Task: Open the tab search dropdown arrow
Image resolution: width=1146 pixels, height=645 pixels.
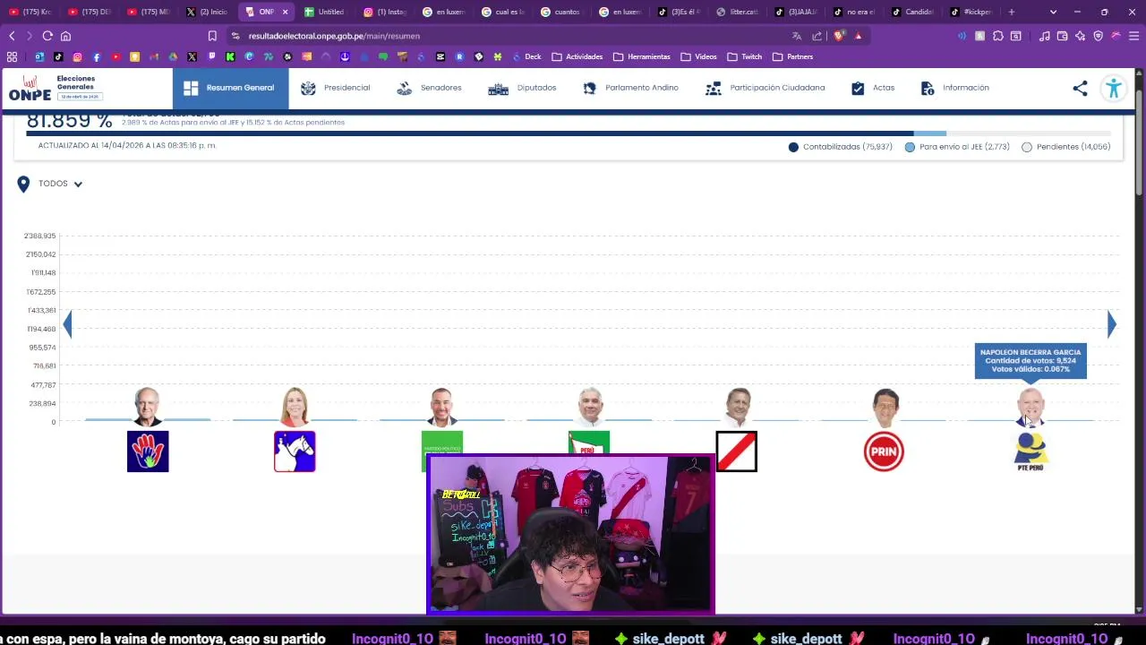Action: click(1053, 12)
